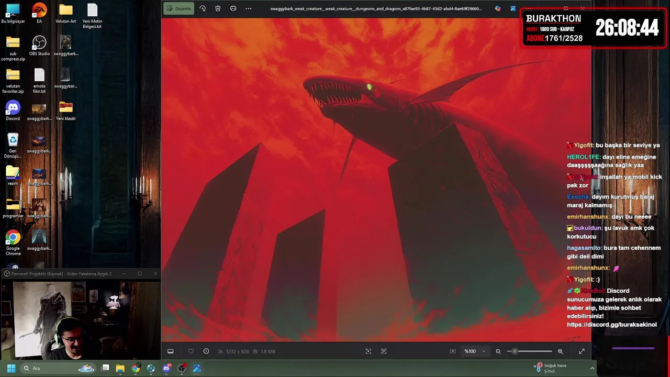Click the bukuldun username in chat
The height and width of the screenshot is (377, 670).
click(588, 228)
